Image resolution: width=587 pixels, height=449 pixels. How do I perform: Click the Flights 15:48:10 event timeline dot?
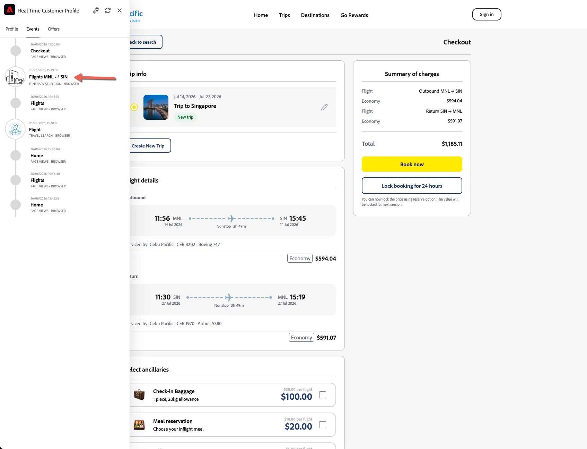click(16, 103)
